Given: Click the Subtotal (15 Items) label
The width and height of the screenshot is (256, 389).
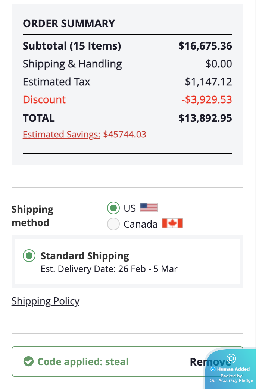Looking at the screenshot, I should (x=72, y=46).
